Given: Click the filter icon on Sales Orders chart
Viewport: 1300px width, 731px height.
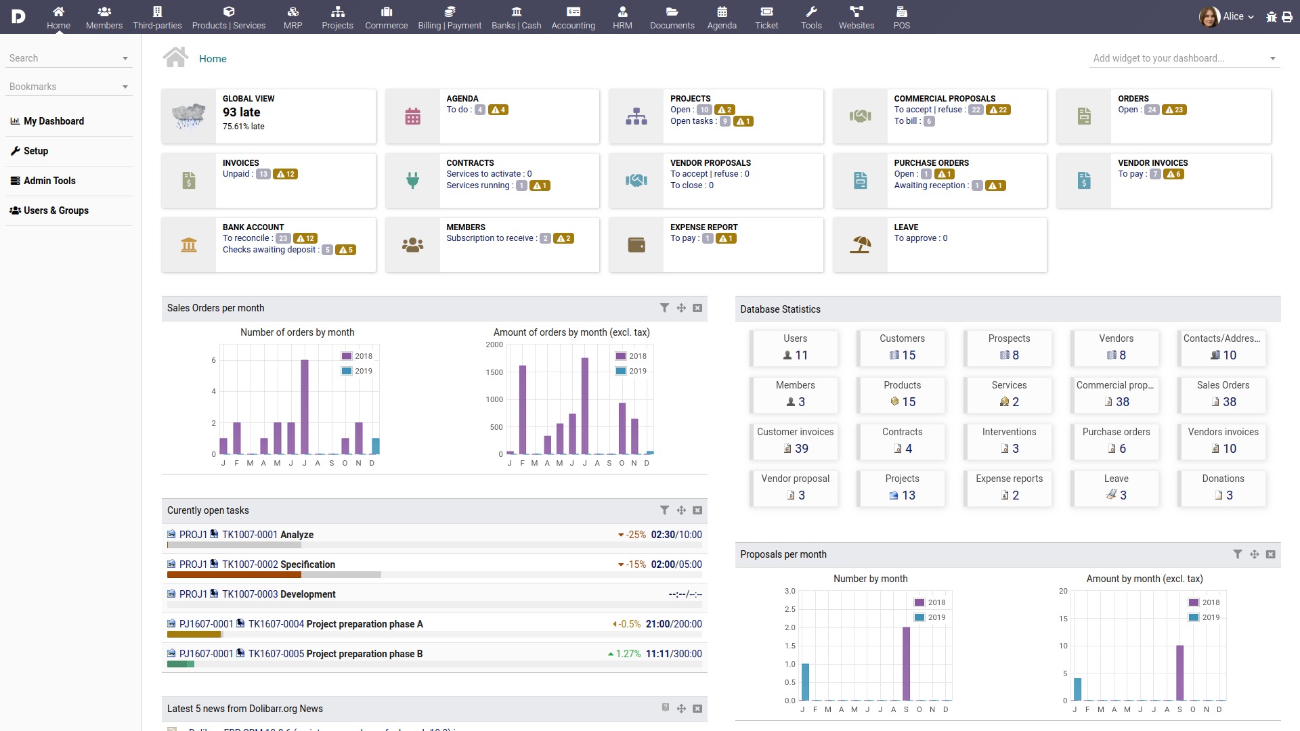Looking at the screenshot, I should tap(664, 307).
